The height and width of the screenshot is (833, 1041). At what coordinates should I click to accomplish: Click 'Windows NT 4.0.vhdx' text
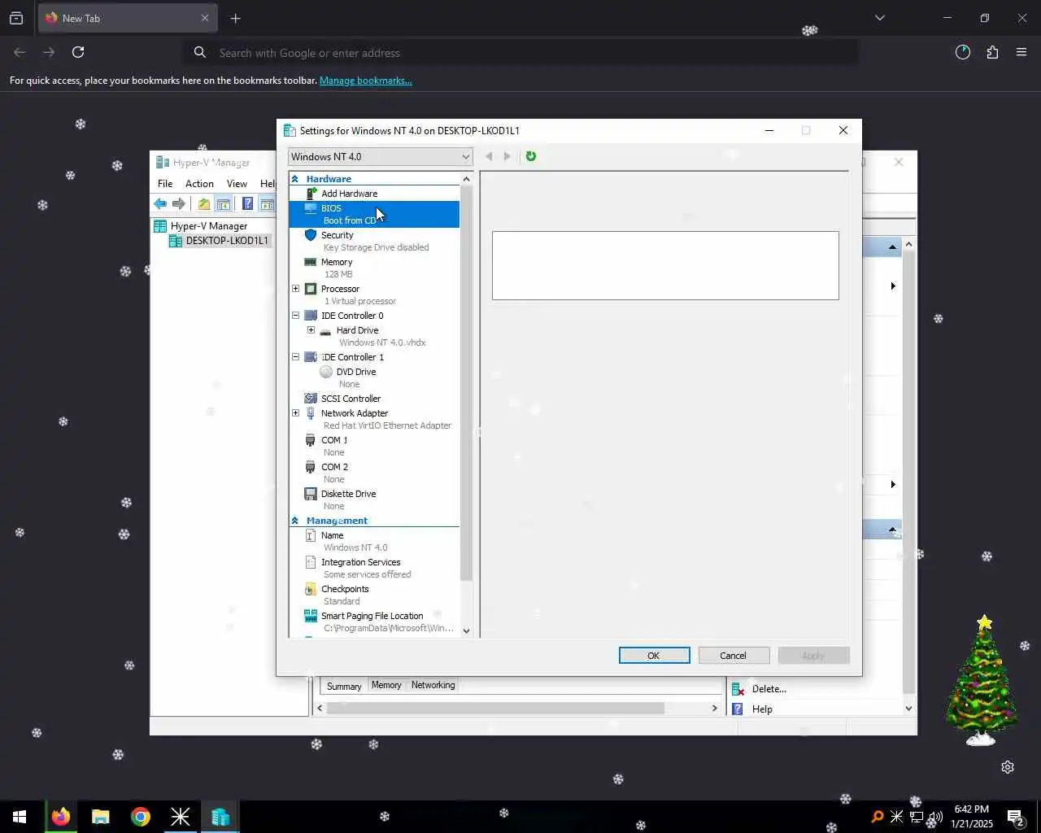tap(382, 342)
